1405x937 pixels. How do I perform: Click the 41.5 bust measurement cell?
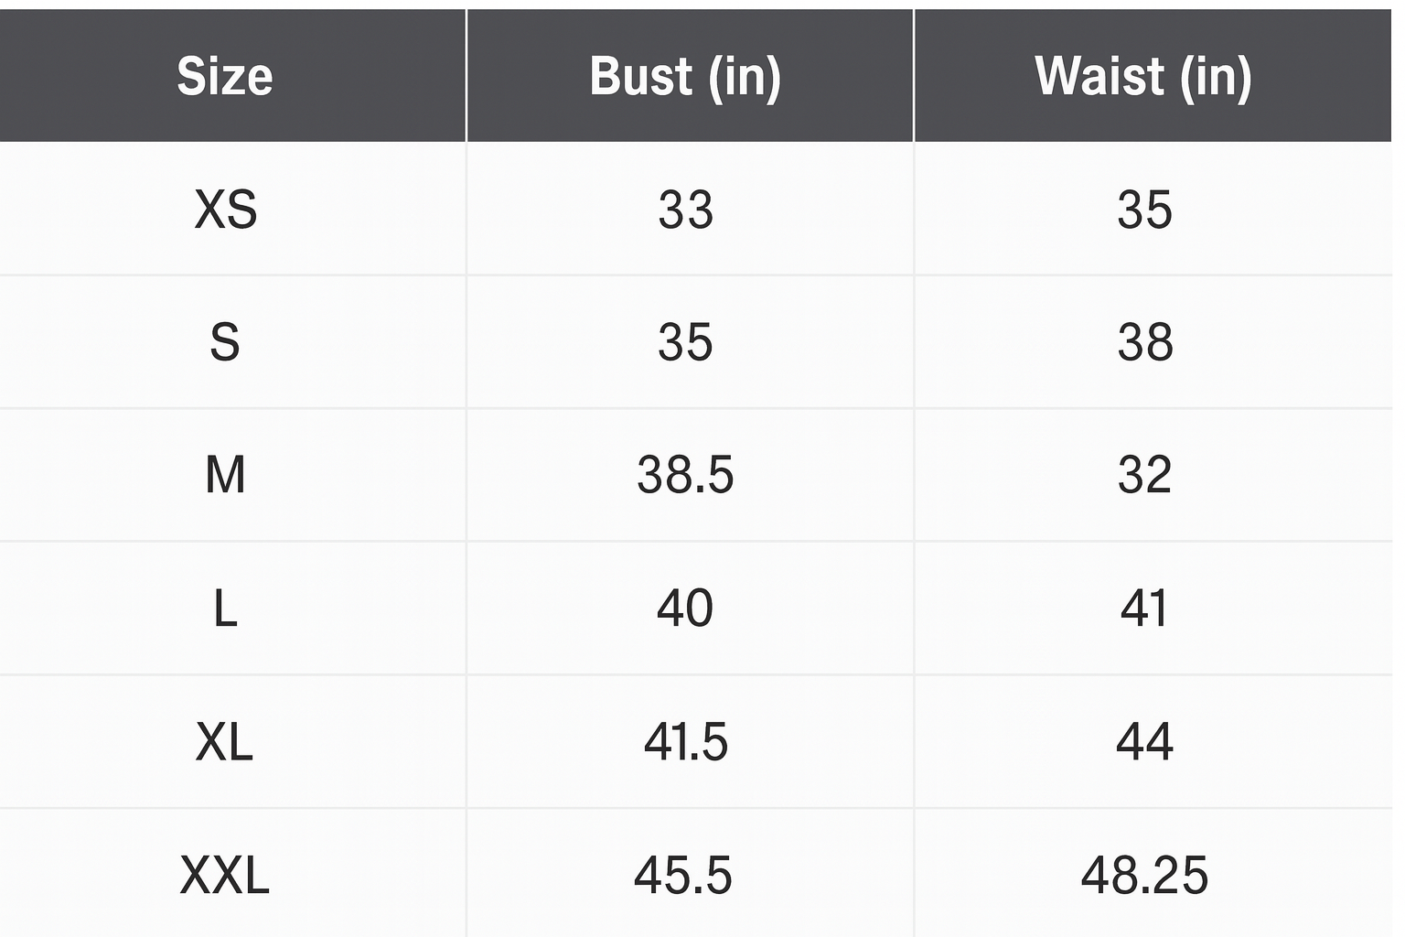(x=686, y=741)
